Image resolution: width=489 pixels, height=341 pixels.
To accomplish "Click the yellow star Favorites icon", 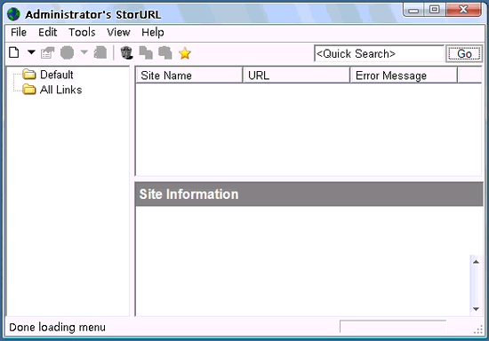I will [185, 53].
